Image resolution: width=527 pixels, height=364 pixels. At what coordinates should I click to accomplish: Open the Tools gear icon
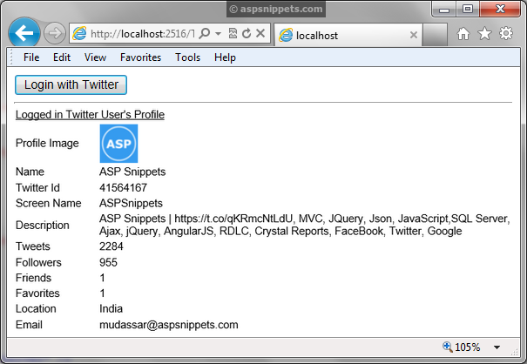tap(506, 33)
